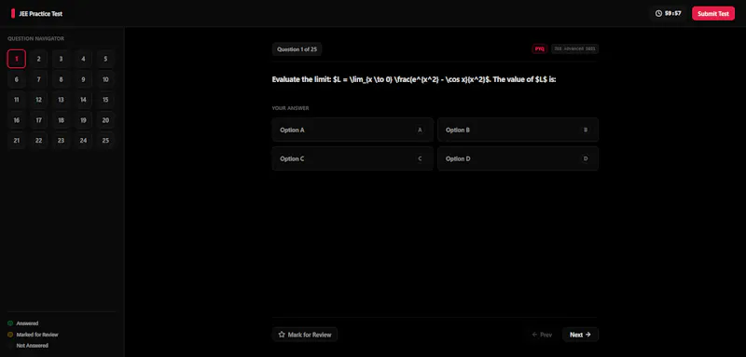Choose Option C as your answer
This screenshot has height=357, width=746.
click(x=352, y=158)
